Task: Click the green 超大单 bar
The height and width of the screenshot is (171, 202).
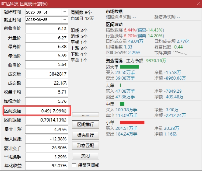Action: (x=129, y=67)
